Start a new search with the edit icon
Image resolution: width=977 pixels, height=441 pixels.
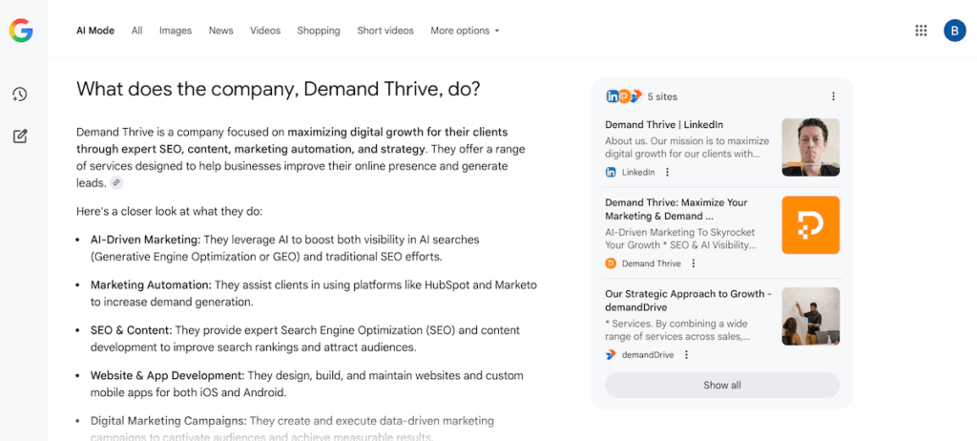point(20,136)
